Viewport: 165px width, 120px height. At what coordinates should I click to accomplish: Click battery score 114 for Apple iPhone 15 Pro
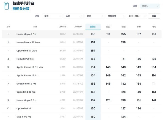click(154, 75)
